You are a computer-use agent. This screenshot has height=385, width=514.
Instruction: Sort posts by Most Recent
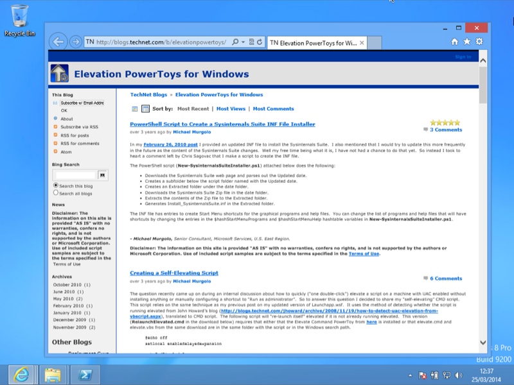193,108
